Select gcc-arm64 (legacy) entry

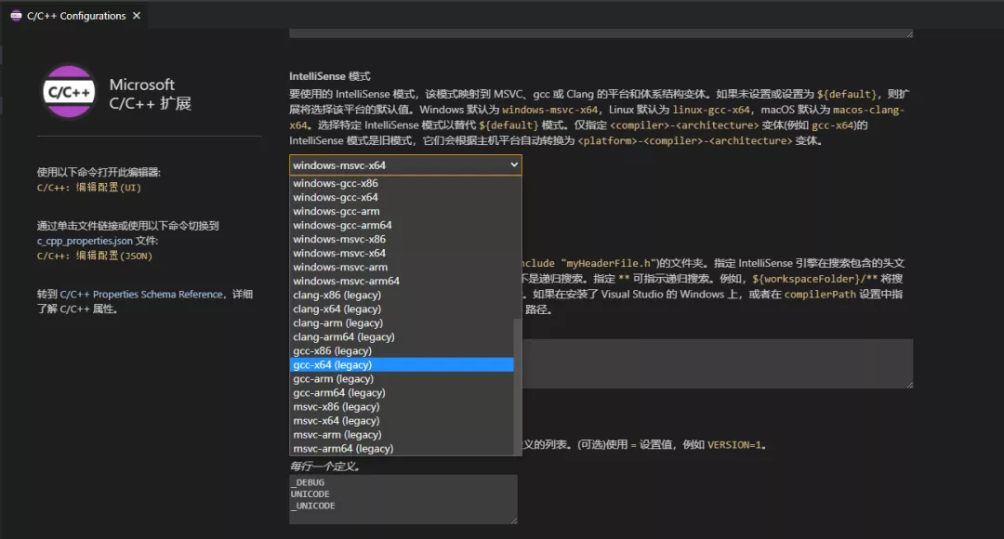pyautogui.click(x=402, y=393)
